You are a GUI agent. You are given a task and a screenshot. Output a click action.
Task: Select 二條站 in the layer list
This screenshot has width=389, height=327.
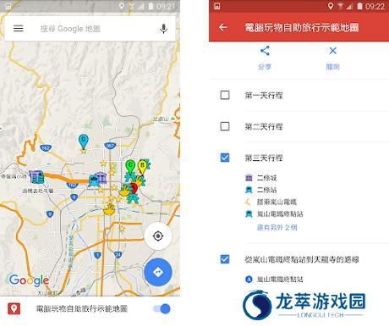(x=267, y=190)
